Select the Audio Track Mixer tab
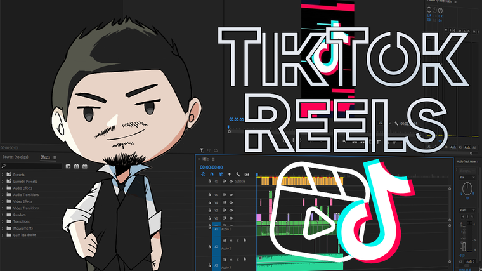 (467, 161)
